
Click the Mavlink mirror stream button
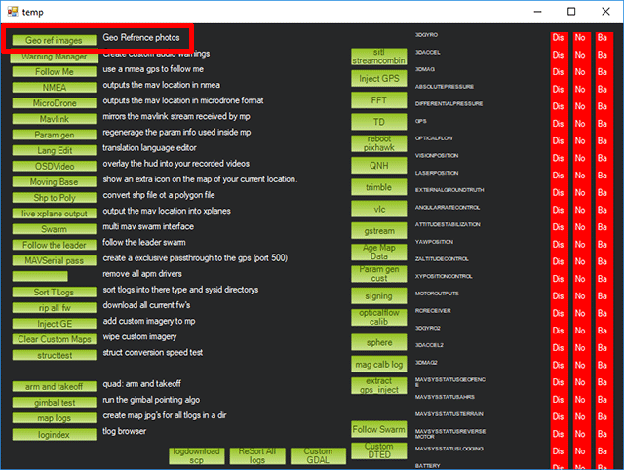54,118
